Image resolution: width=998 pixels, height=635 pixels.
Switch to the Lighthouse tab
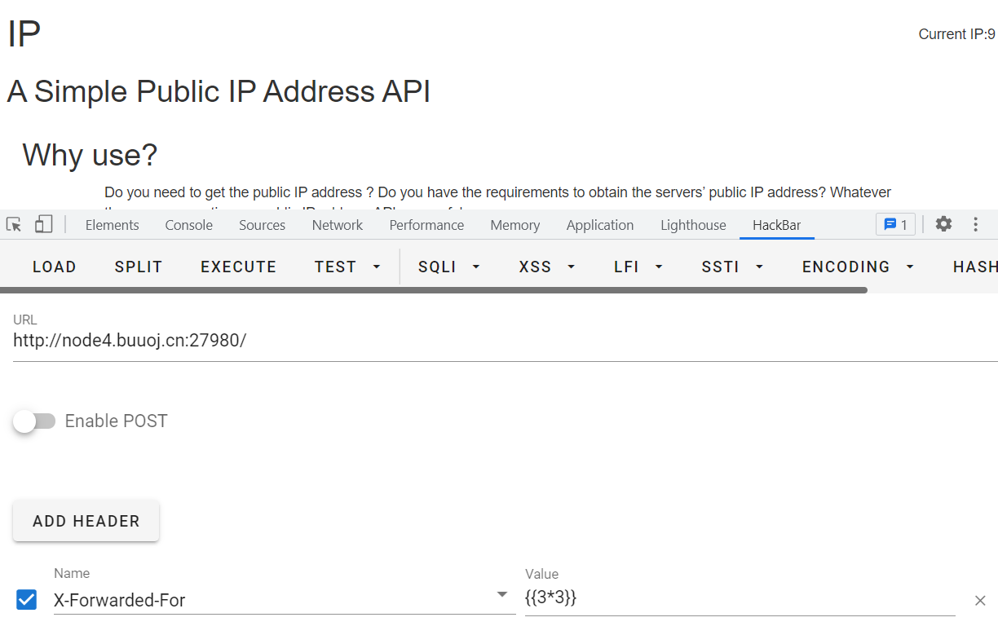click(x=693, y=225)
